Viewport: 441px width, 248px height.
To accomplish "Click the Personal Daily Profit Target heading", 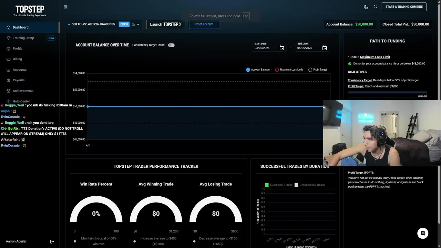I will (x=361, y=173).
